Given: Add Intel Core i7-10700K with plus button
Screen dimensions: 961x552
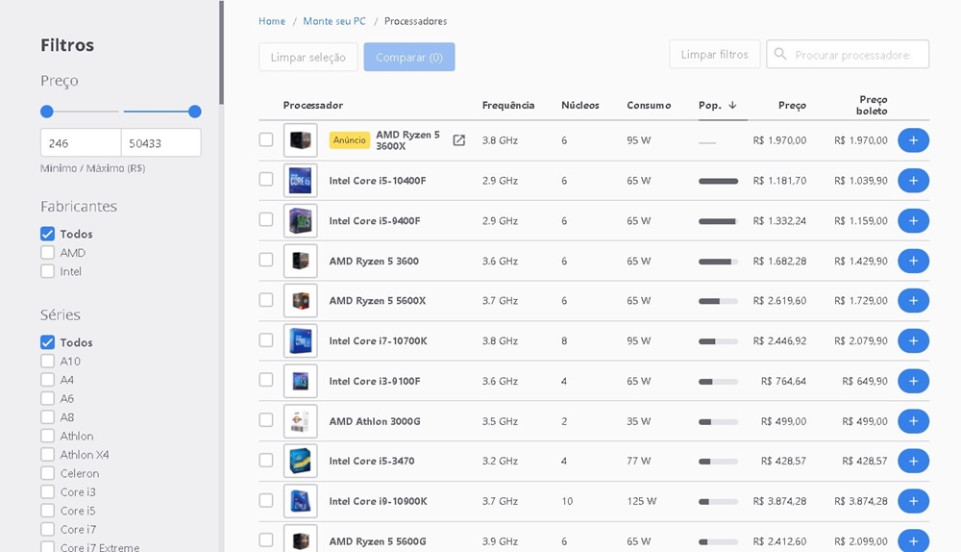Looking at the screenshot, I should point(913,341).
